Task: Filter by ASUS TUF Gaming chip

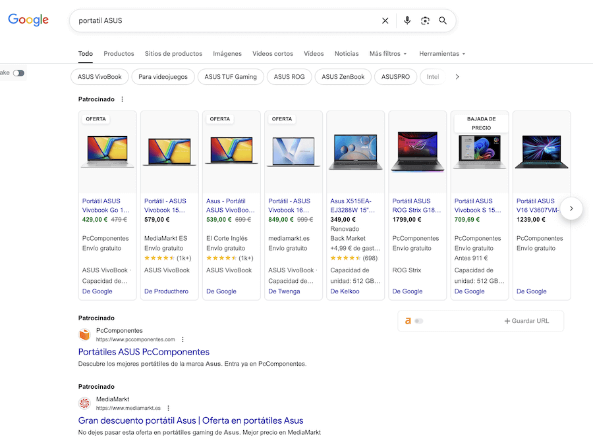Action: tap(231, 77)
